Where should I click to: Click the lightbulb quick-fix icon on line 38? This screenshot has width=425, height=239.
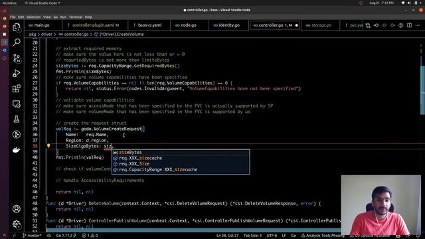point(48,146)
